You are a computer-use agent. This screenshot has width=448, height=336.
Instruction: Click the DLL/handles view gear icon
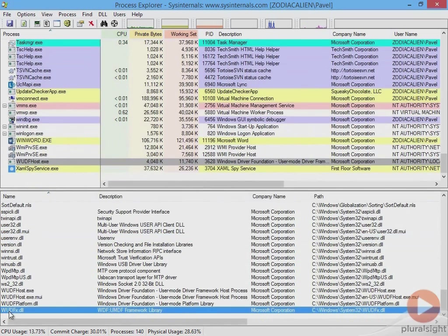tap(67, 24)
